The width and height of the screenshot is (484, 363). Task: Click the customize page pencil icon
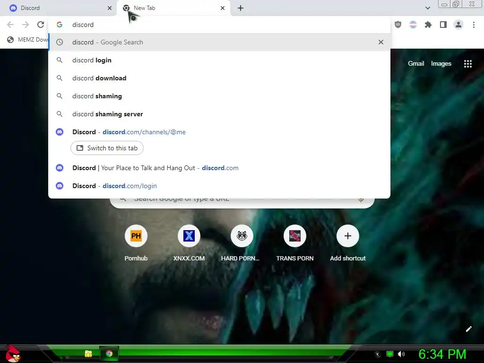coord(468,329)
